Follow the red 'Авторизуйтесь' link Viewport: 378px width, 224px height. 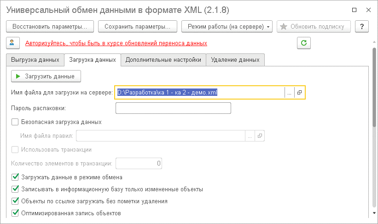coord(116,43)
